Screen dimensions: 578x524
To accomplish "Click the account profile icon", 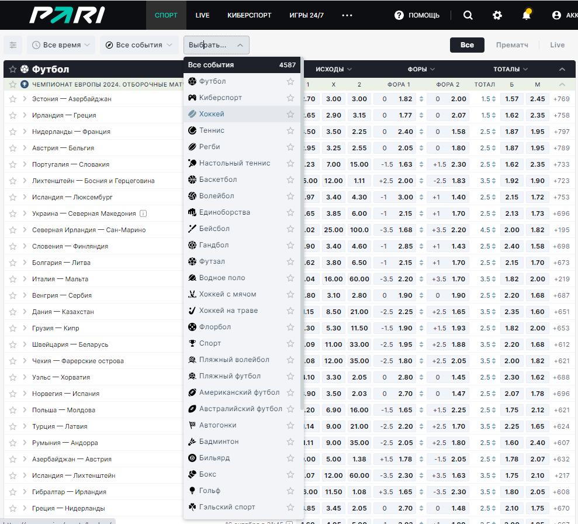I will [x=556, y=15].
